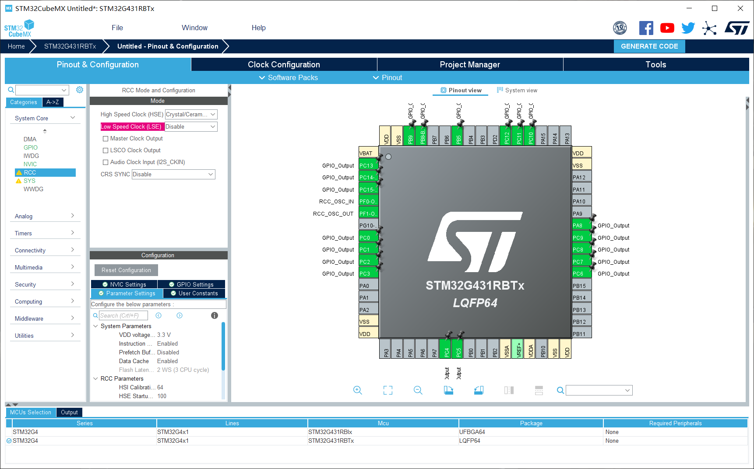Open the Help menu
This screenshot has height=469, width=754.
tap(258, 28)
